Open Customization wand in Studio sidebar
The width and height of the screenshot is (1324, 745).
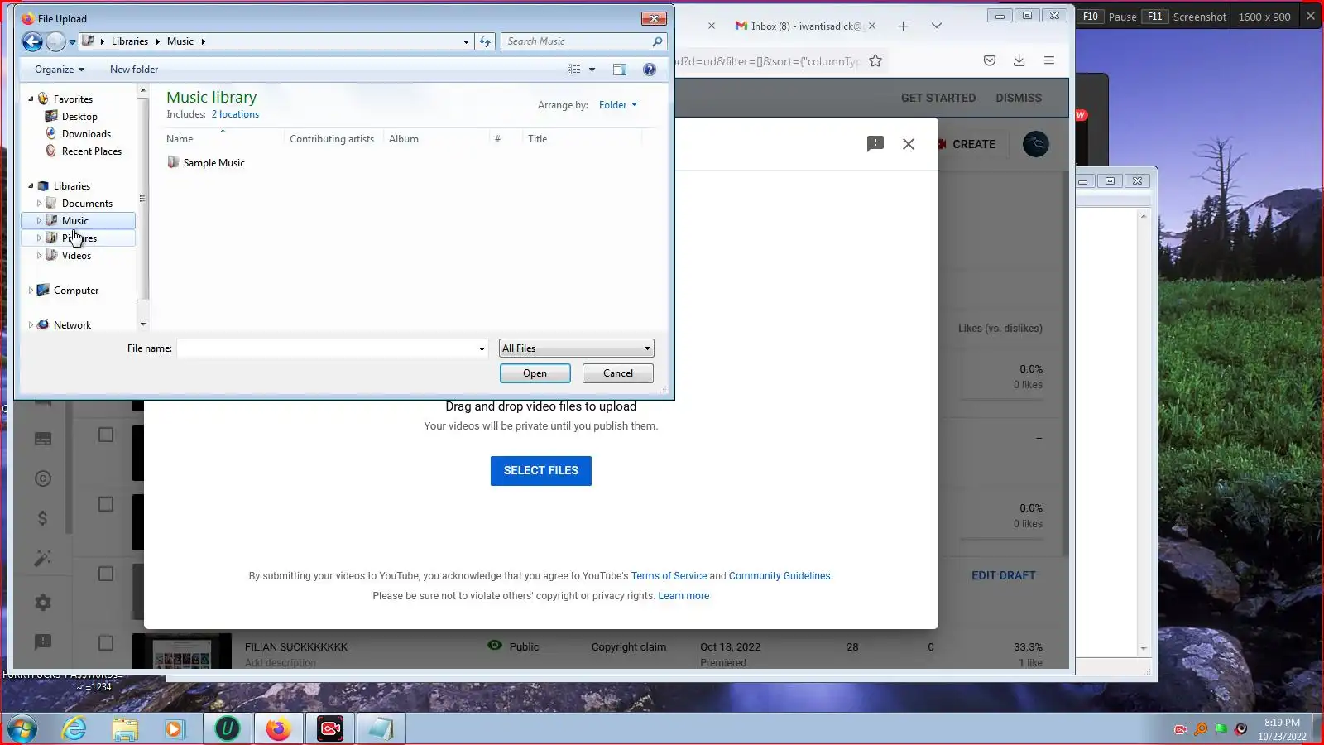tap(43, 559)
